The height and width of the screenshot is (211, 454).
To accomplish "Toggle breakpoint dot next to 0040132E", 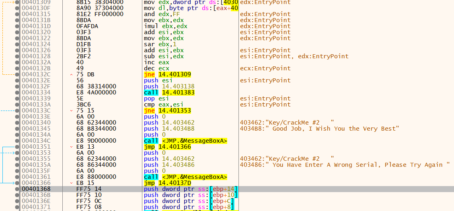I will click(x=17, y=80).
